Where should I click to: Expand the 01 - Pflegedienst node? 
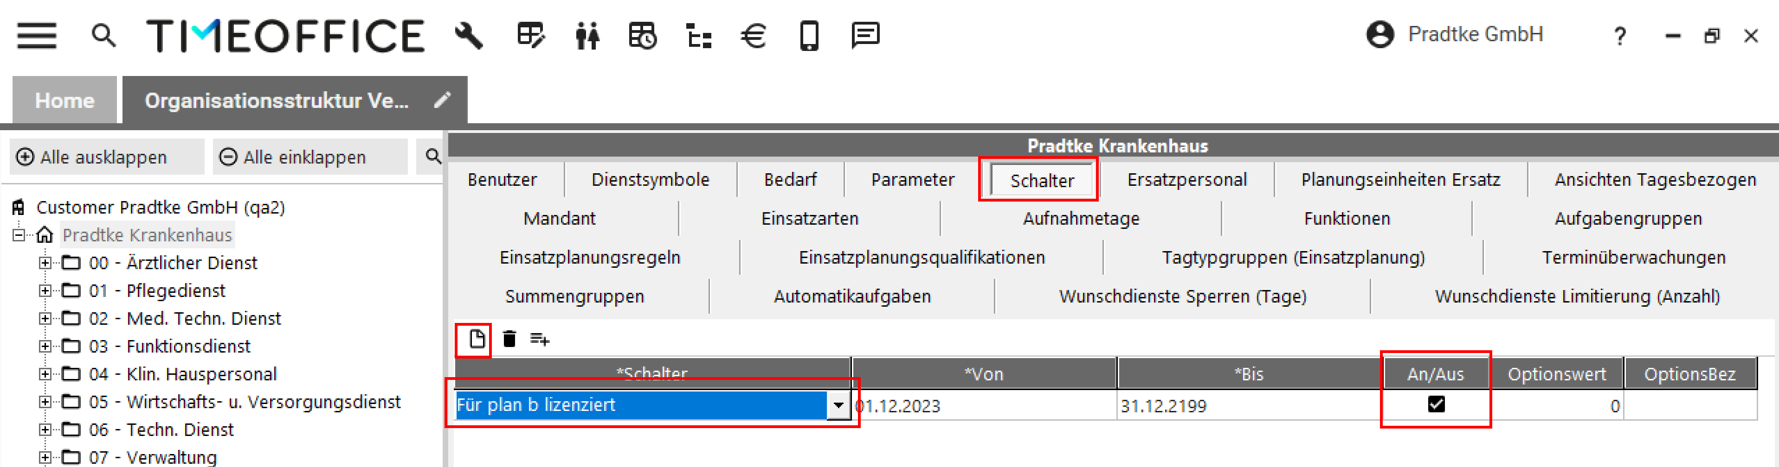click(x=45, y=290)
